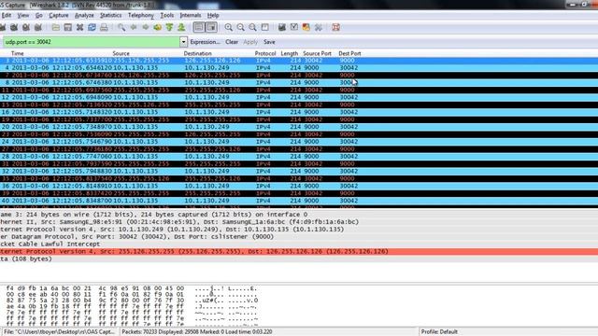598x336 pixels.
Task: Save the current display filter
Action: (269, 42)
